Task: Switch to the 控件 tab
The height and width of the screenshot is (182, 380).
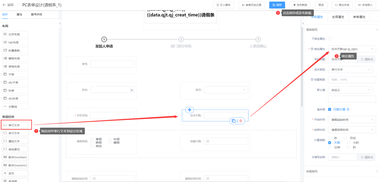Action: [x=5, y=14]
